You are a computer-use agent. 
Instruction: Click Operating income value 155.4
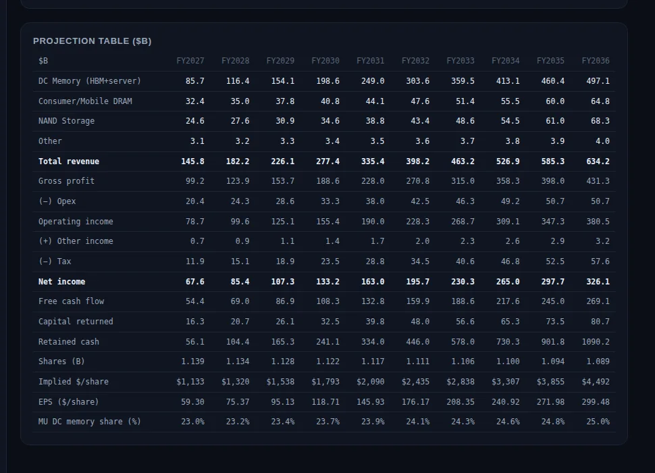coord(328,222)
